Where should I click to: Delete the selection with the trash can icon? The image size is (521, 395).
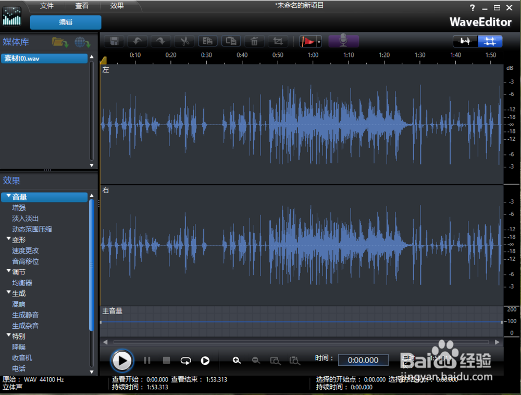tap(254, 41)
